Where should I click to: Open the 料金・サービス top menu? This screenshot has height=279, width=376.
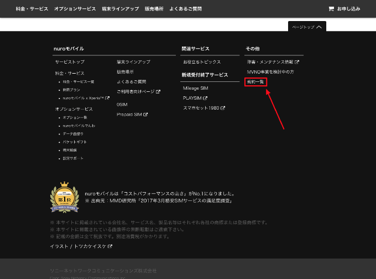coord(32,9)
